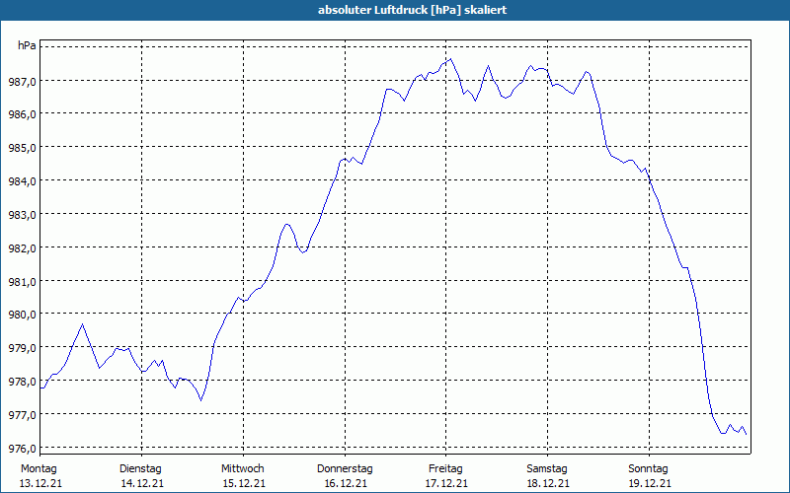Click the Samstag day label
The width and height of the screenshot is (790, 493).
(547, 469)
